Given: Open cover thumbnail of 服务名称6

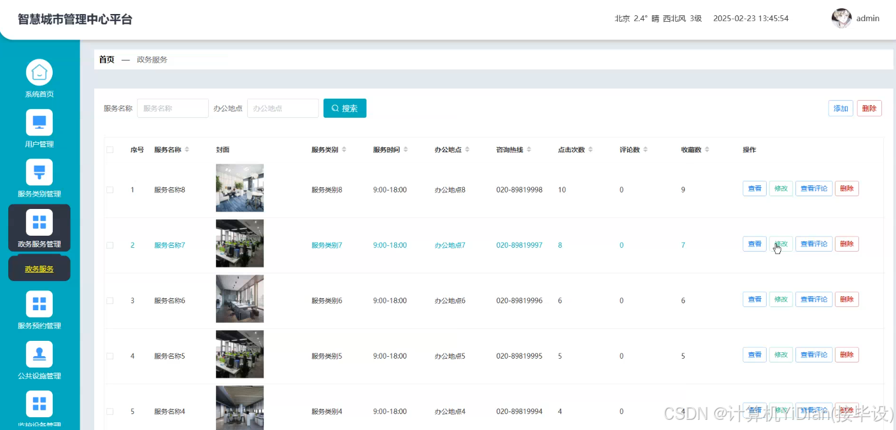Looking at the screenshot, I should (x=239, y=299).
